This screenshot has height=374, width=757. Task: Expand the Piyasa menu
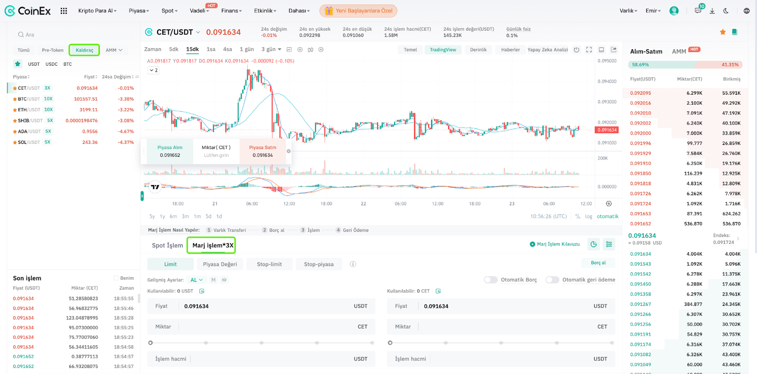coord(139,10)
